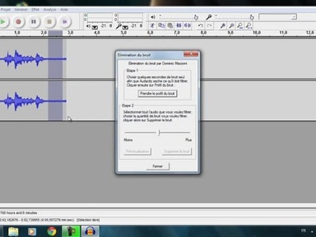
Task: Click the green Play button
Action: click(x=3, y=22)
